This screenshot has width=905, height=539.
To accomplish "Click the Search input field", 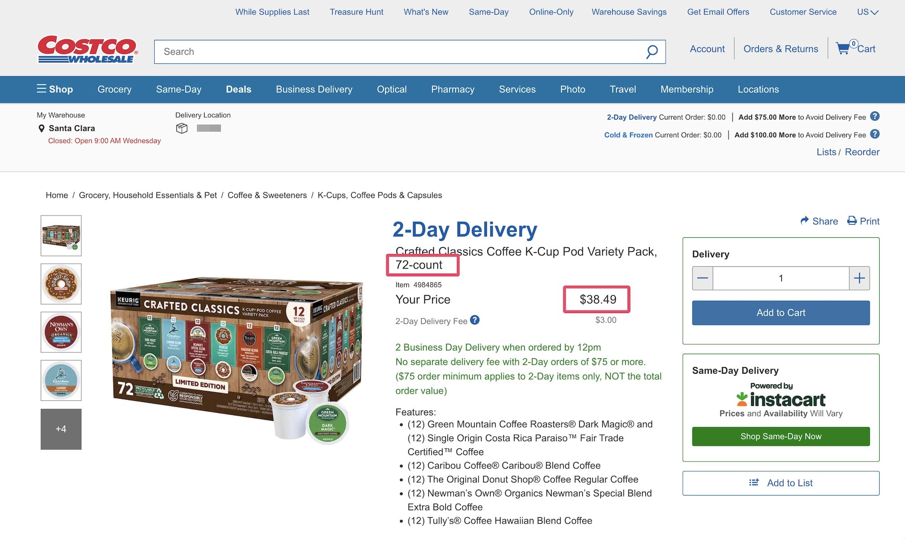I will tap(398, 52).
